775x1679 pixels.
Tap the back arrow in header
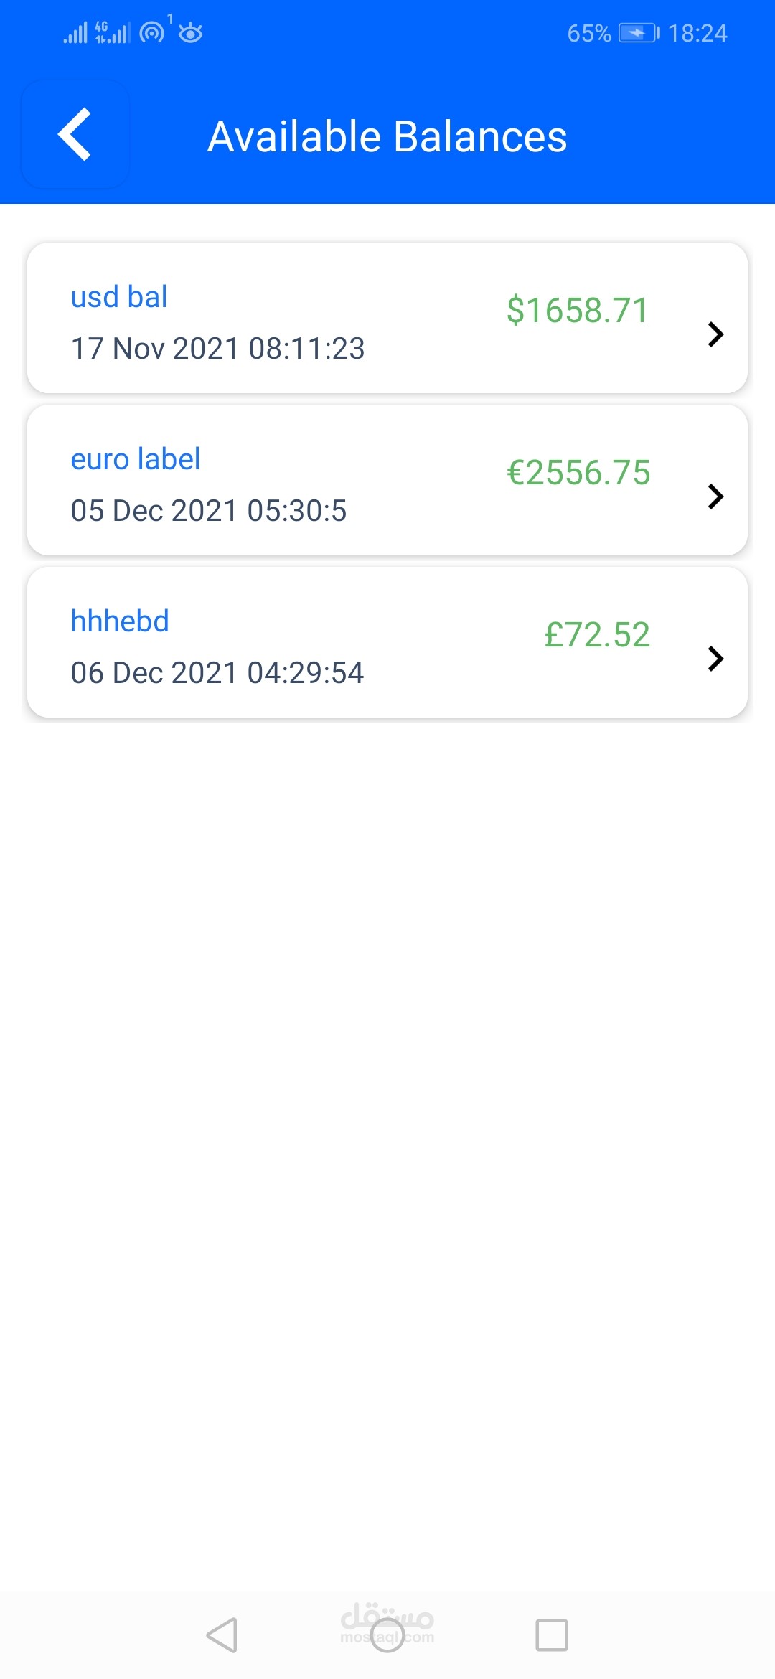(75, 134)
